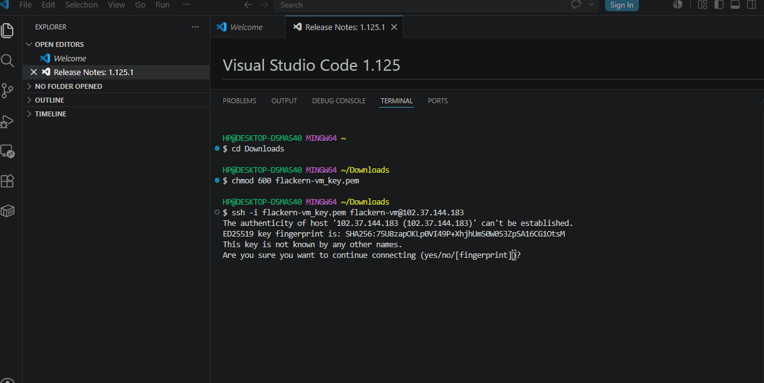Open the Source Control view
Screen dimensions: 764x383
point(8,91)
